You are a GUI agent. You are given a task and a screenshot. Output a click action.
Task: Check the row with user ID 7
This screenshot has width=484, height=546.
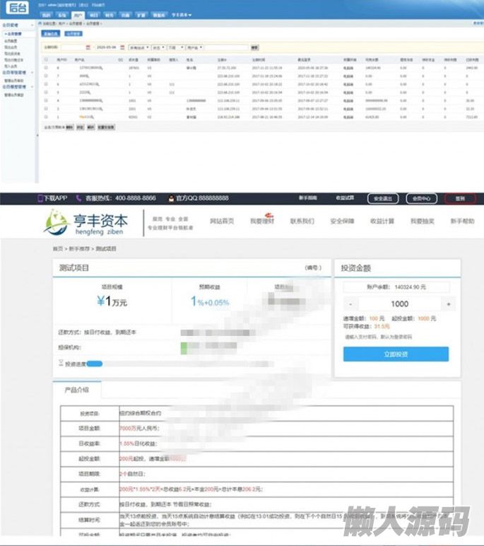tap(46, 76)
